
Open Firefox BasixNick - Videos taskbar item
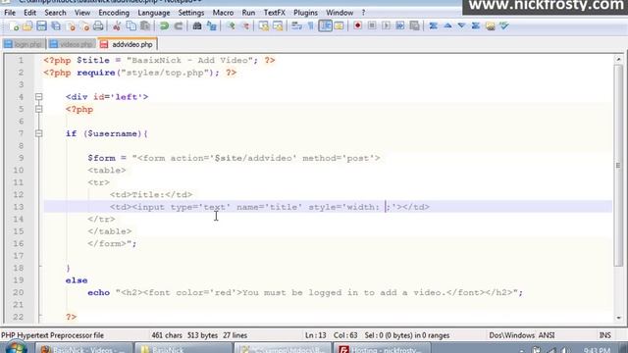83,348
